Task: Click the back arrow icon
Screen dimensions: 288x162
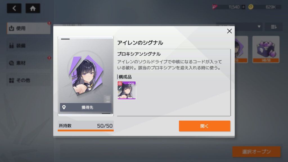Action: pyautogui.click(x=14, y=8)
